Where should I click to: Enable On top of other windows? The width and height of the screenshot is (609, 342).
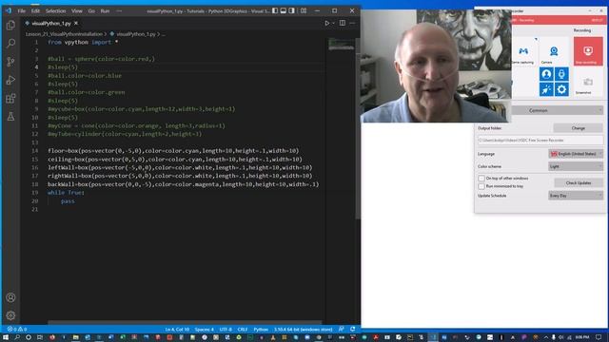coord(481,178)
